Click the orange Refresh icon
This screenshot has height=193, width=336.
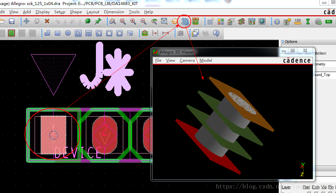(x=175, y=21)
